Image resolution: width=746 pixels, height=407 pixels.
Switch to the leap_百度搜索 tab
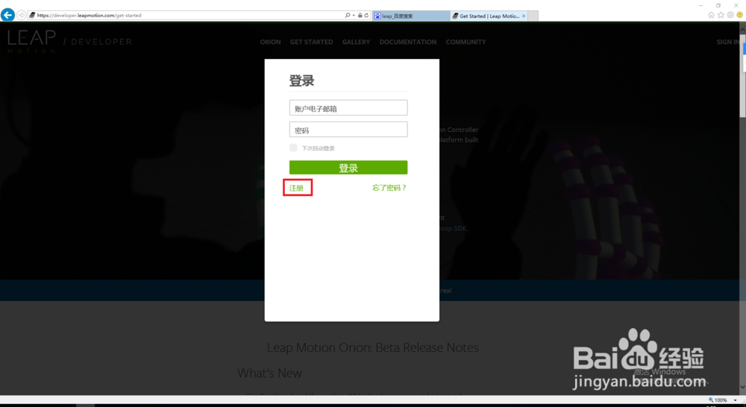tap(411, 16)
